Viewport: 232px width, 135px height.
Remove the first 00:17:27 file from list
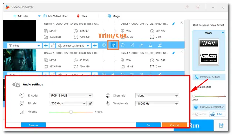tap(182, 23)
